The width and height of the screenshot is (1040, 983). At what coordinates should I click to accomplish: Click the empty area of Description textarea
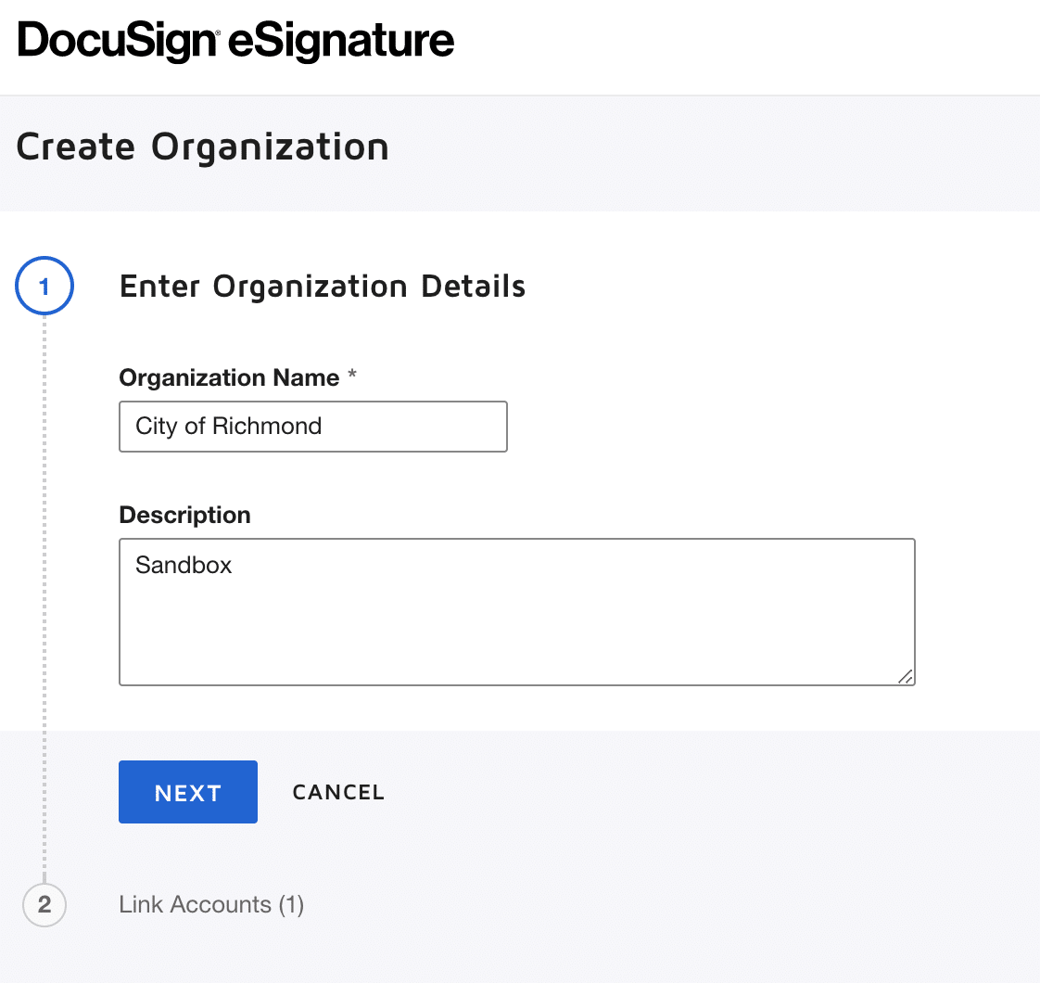pos(516,631)
